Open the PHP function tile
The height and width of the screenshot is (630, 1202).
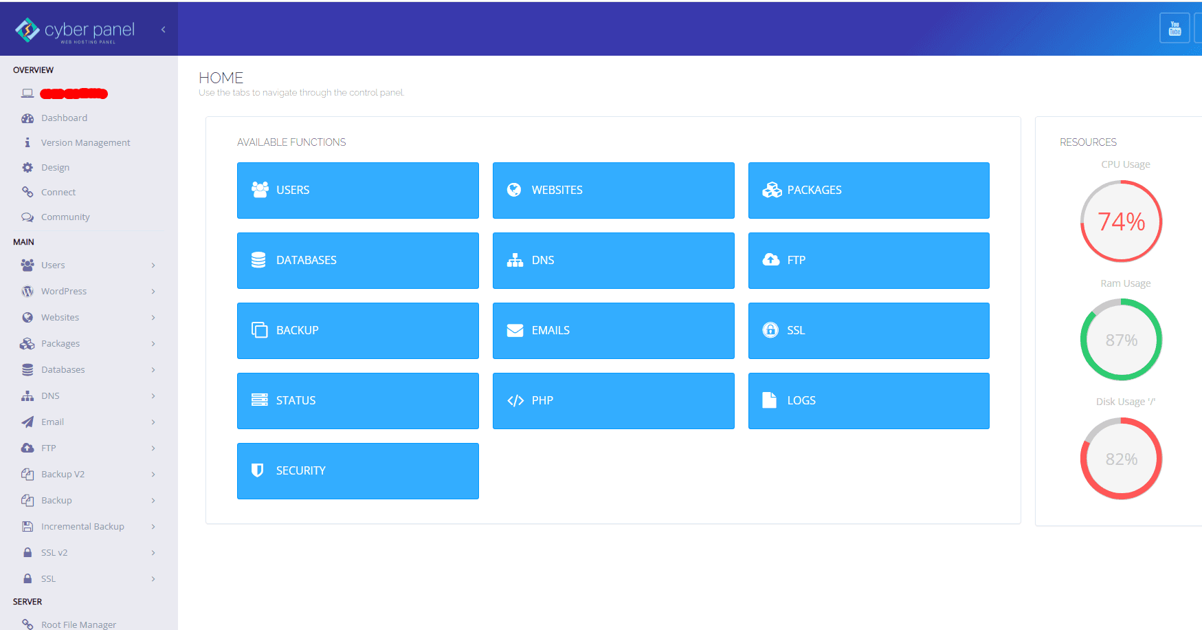tap(613, 400)
